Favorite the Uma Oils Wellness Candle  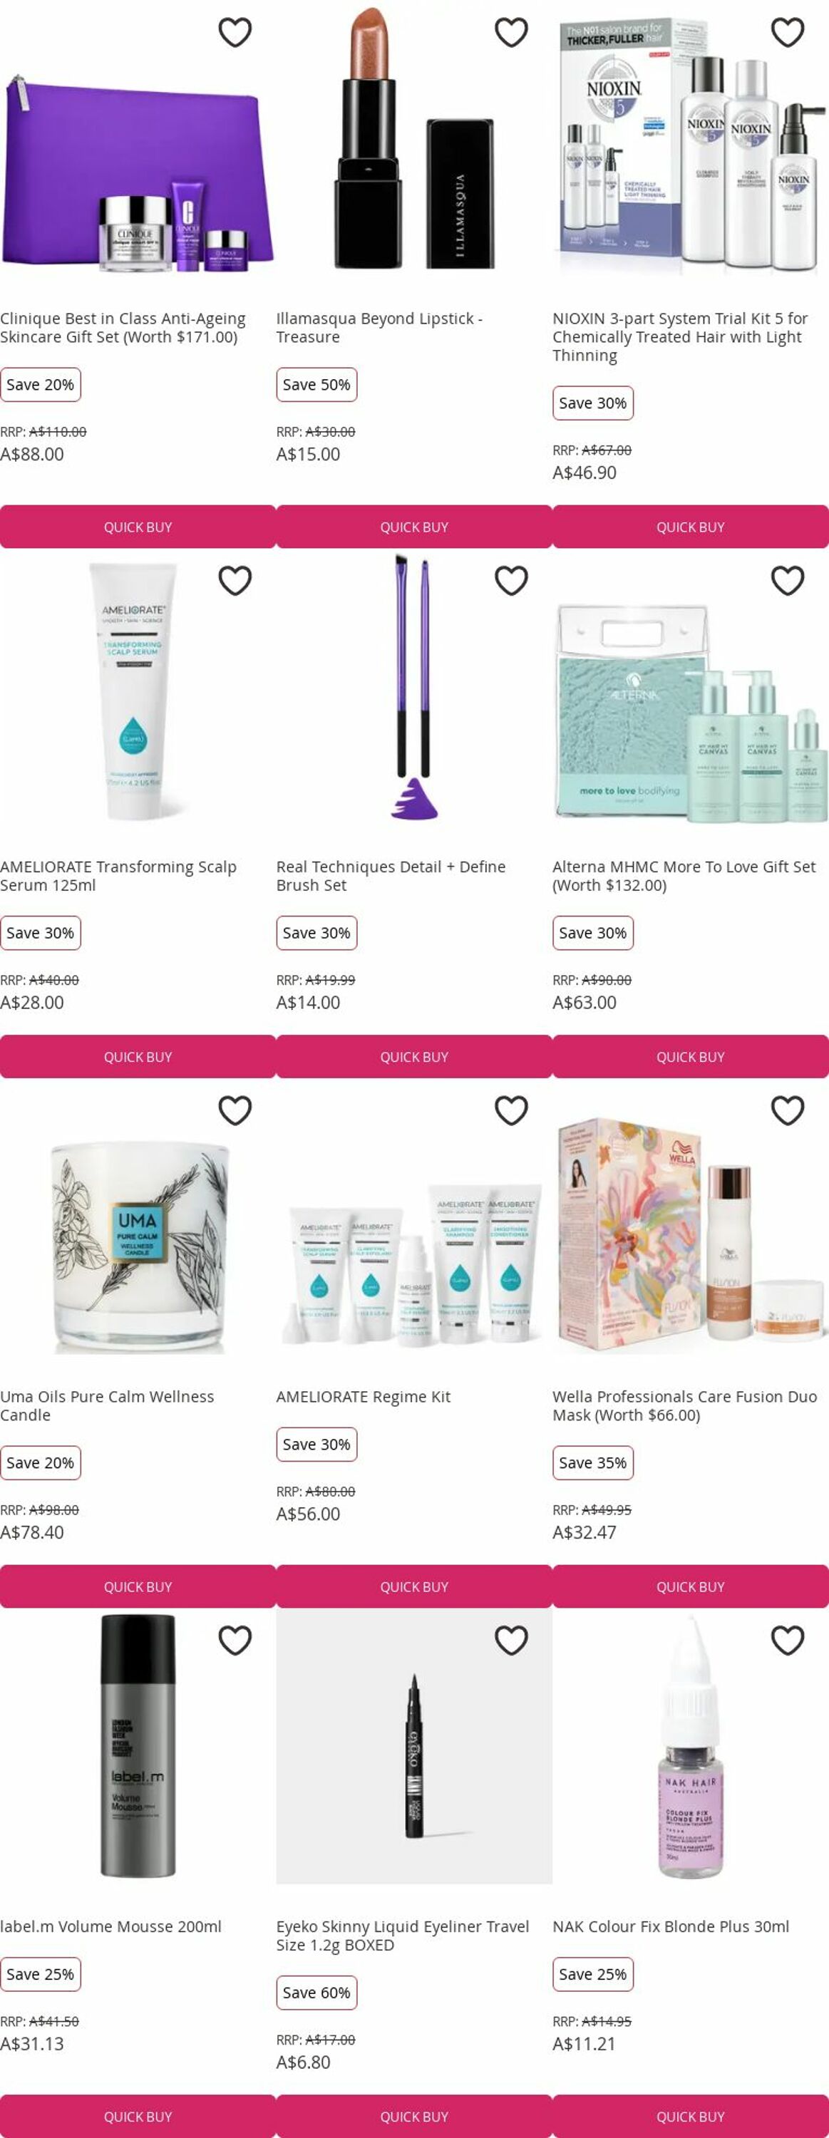click(x=235, y=1110)
